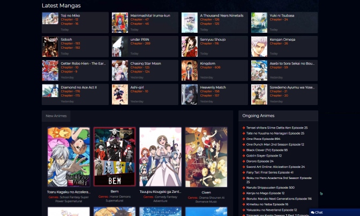Click Toaru Kagaku no Accelerator poster
This screenshot has height=216, width=360.
pyautogui.click(x=69, y=157)
